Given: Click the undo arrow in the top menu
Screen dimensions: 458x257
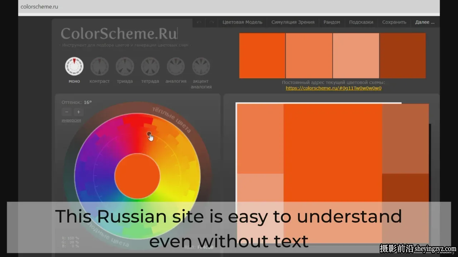Looking at the screenshot, I should tap(199, 22).
